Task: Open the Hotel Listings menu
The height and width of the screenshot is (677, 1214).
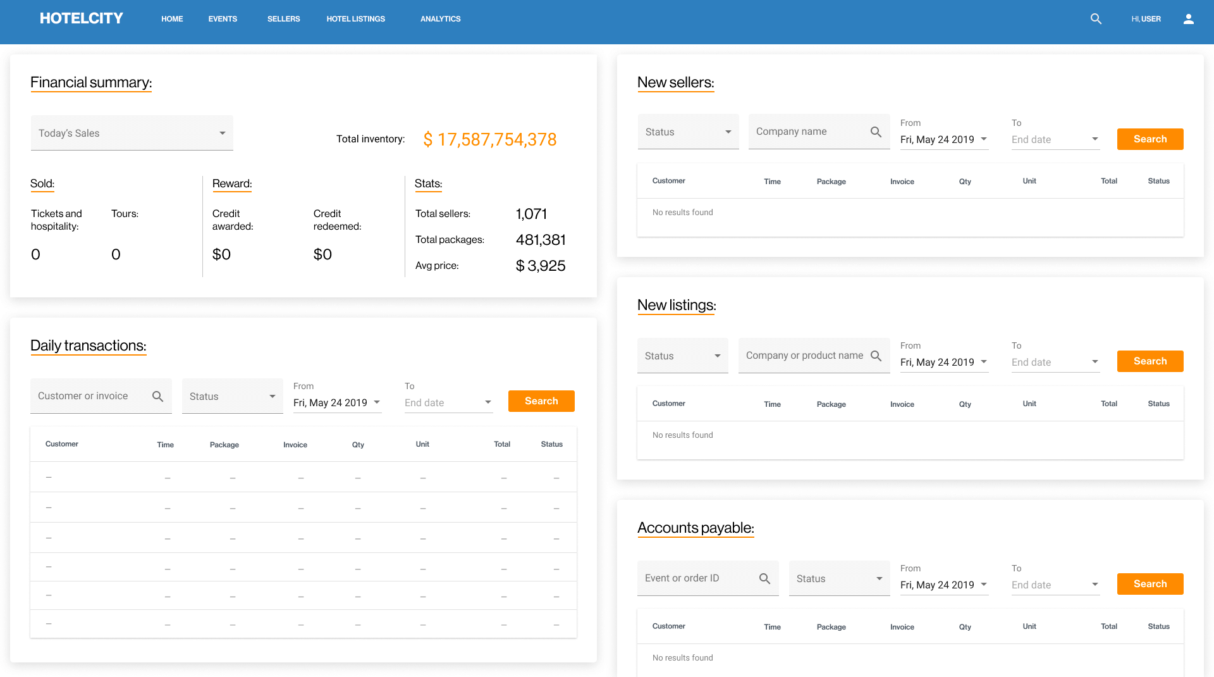Action: pos(355,19)
